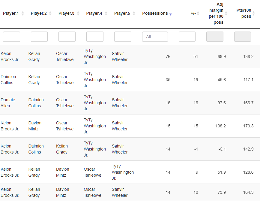Screen dimensions: 260x201
Task: Sort by +/- column arrows
Action: pos(198,13)
